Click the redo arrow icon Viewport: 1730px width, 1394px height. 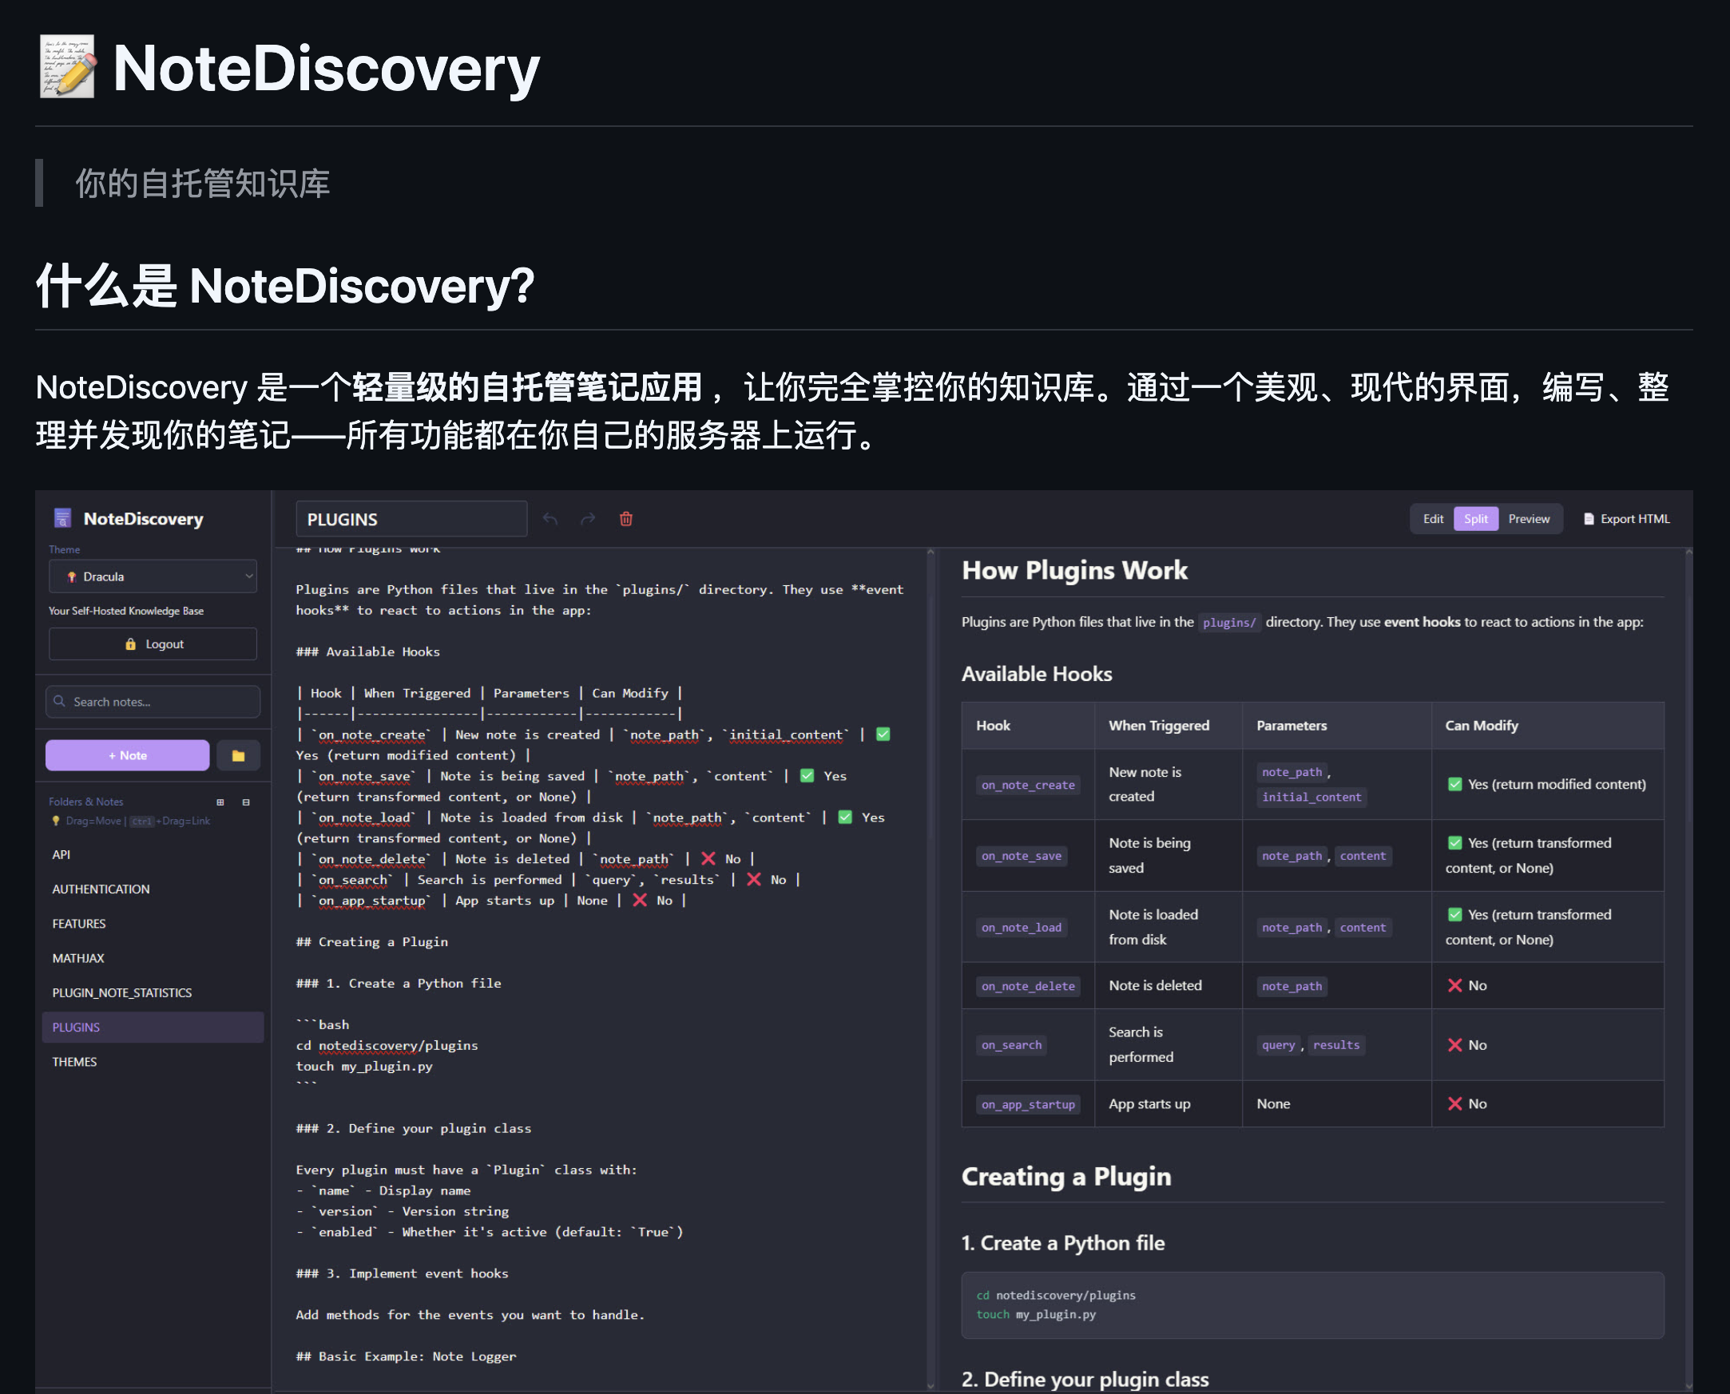588,519
